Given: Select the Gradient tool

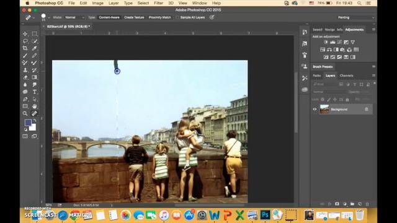Looking at the screenshot, I should click(35, 77).
